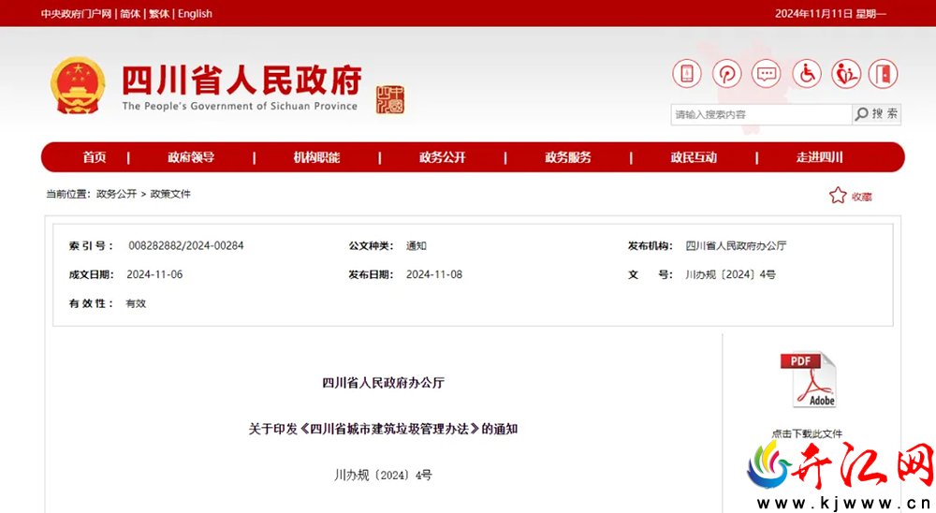The height and width of the screenshot is (513, 936).
Task: Click the red seal stamp icon
Action: [389, 100]
